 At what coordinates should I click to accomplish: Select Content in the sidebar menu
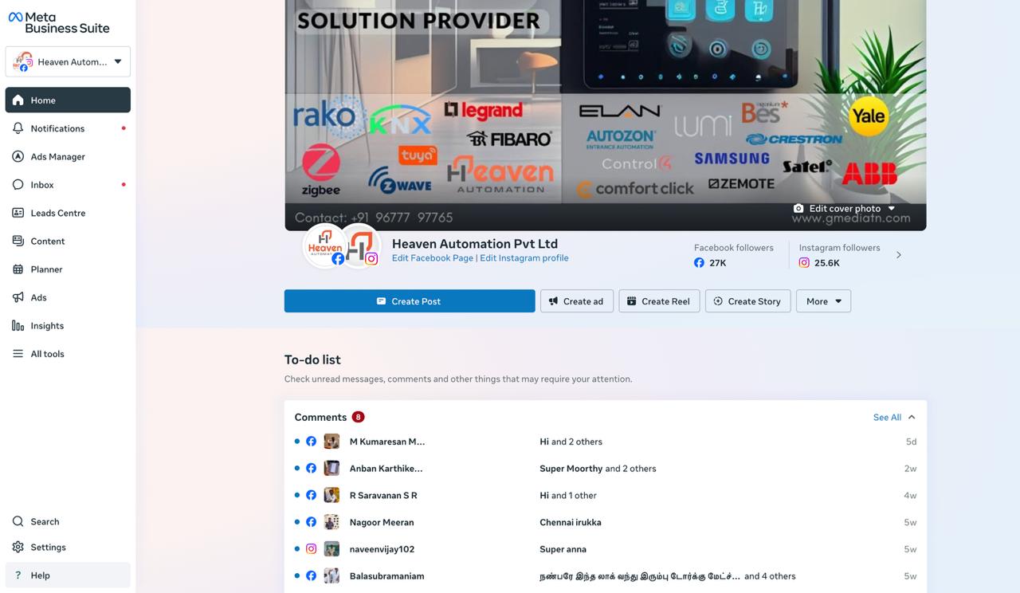[x=48, y=241]
